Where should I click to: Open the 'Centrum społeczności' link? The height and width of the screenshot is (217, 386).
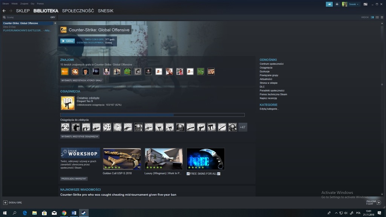tap(271, 64)
